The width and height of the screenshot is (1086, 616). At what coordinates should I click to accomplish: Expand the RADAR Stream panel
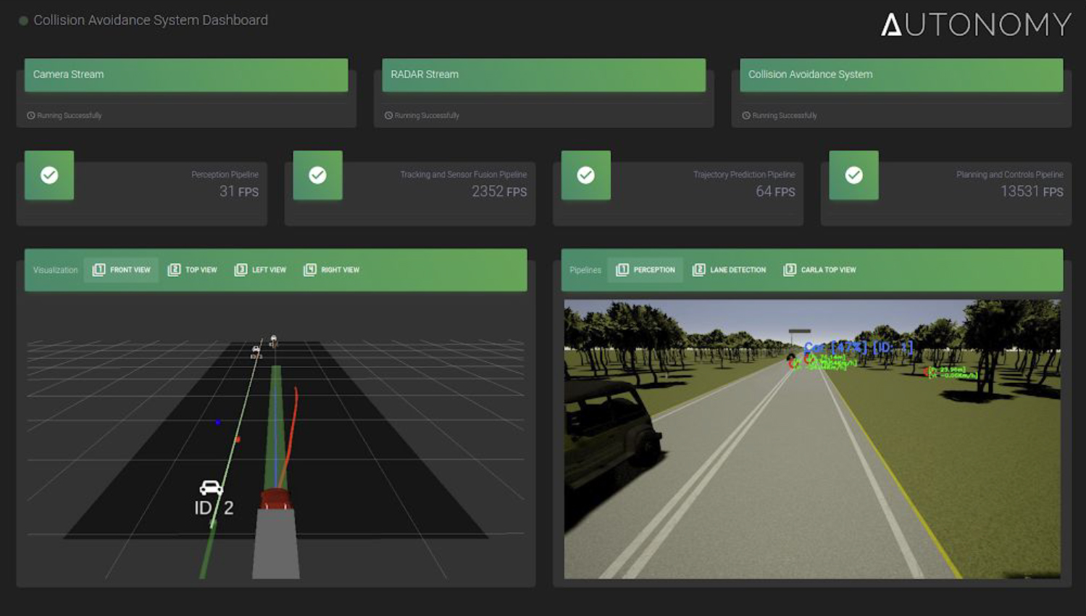click(543, 75)
